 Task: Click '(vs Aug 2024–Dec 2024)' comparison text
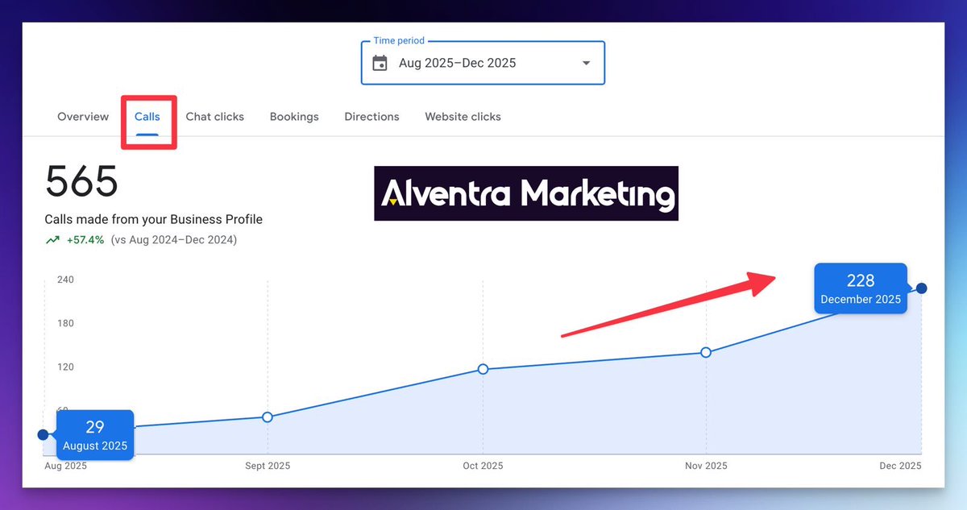(x=173, y=240)
